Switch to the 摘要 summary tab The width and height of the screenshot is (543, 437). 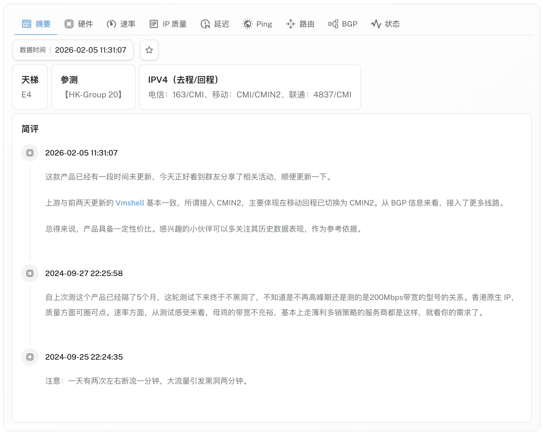(x=36, y=24)
